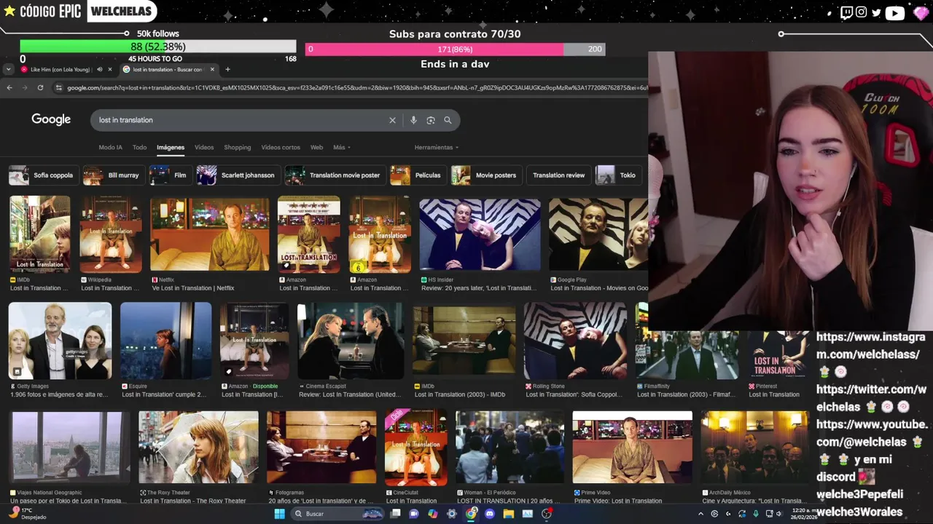Switch to the Todo results tab
Screen dimensions: 933x524
click(139, 147)
